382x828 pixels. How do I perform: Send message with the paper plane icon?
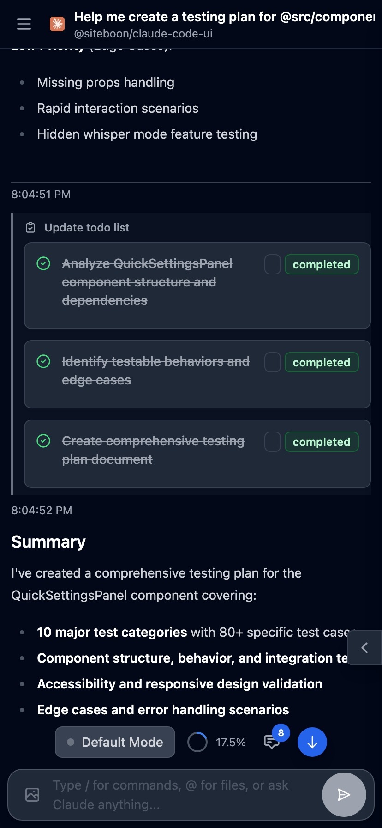343,794
